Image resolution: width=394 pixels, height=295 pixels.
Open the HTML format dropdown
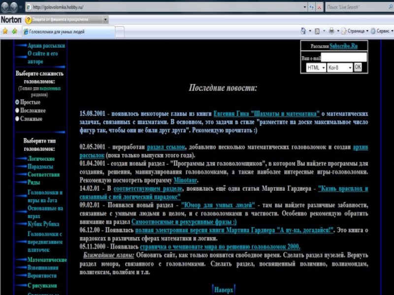pos(315,67)
